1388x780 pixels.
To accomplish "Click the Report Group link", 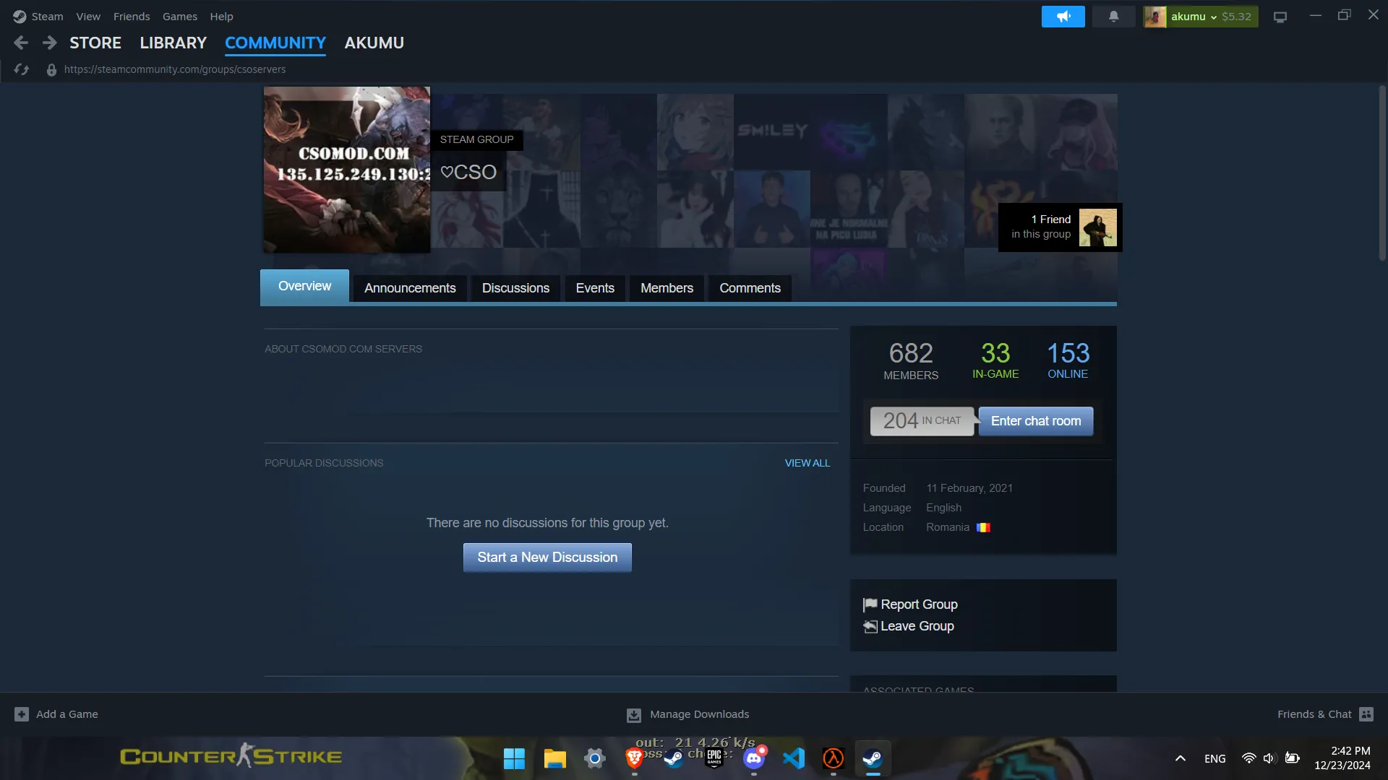I will [x=919, y=604].
